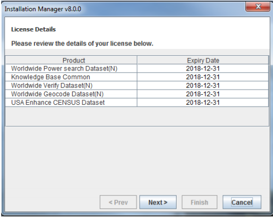Click the disabled < Prev button
Screen dimensions: 273x217
(x=118, y=202)
